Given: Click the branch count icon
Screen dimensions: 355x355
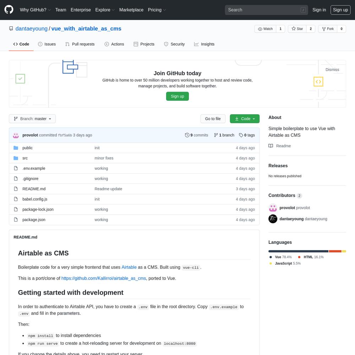Looking at the screenshot, I should point(216,135).
